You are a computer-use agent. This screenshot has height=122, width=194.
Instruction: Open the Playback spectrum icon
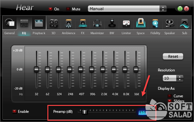click(39, 23)
